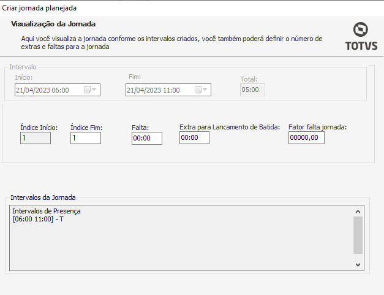This screenshot has width=384, height=295.
Task: Select the Total field showing 05:00
Action: [251, 90]
